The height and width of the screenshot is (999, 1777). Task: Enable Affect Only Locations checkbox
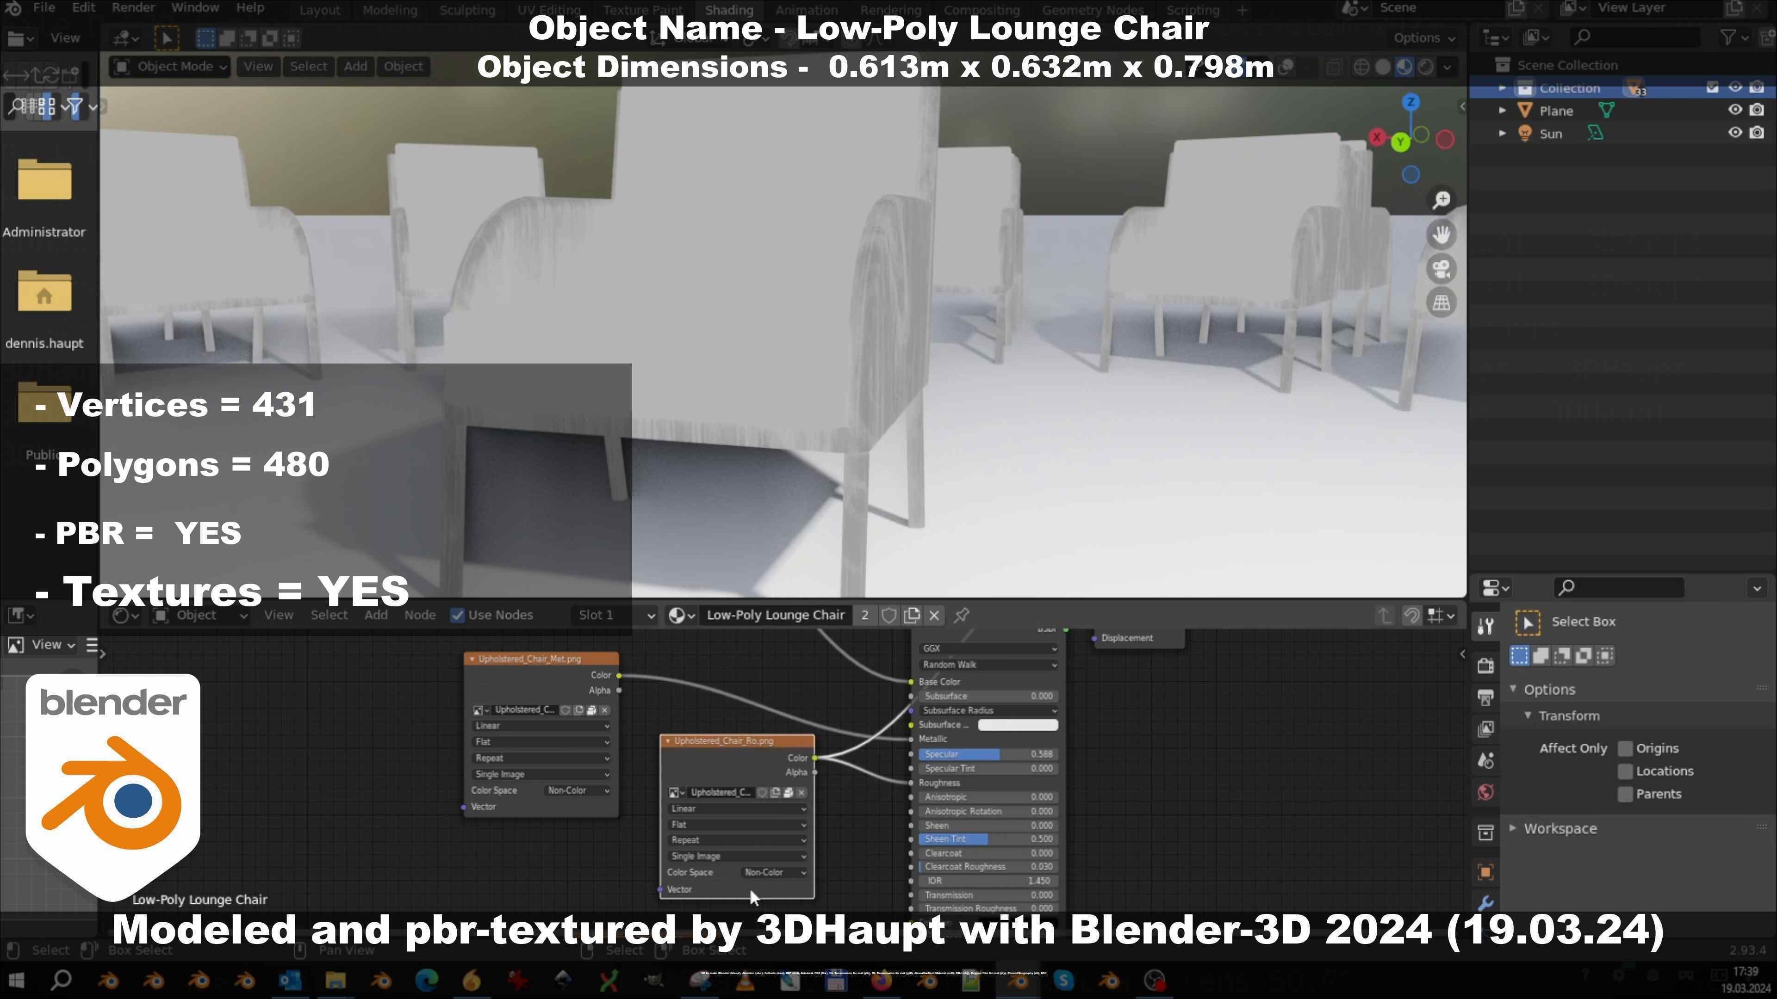[x=1625, y=771]
